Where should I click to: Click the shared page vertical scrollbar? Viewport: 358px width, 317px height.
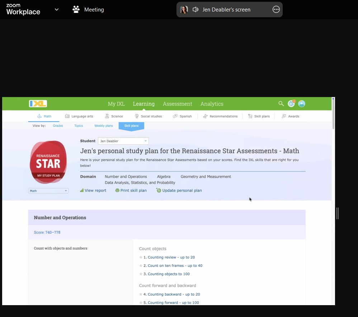point(333,113)
